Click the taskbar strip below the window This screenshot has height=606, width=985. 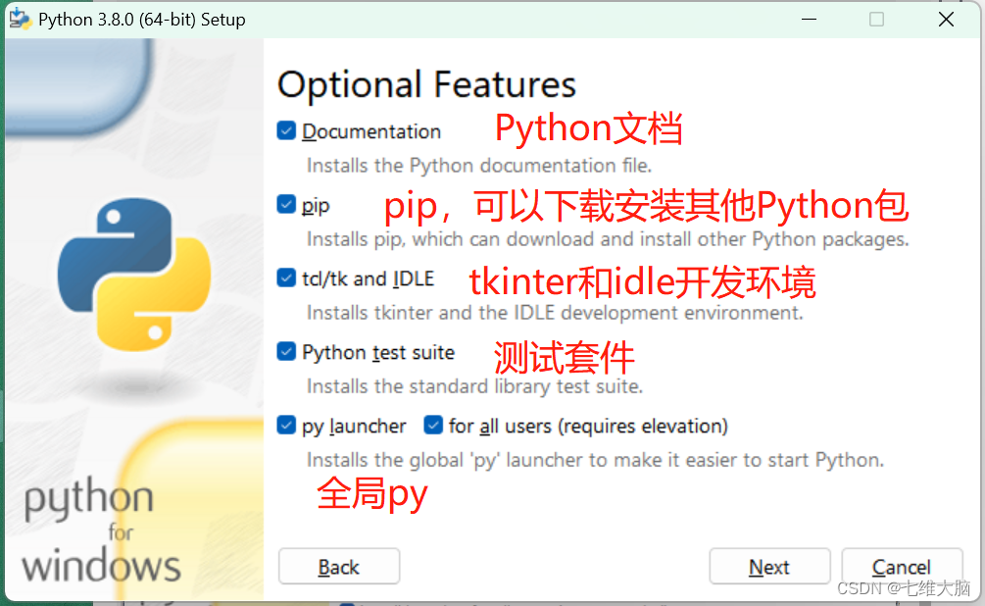490,602
